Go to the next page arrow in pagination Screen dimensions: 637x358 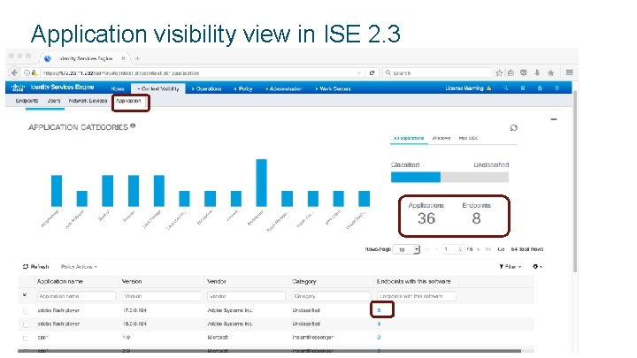point(479,249)
